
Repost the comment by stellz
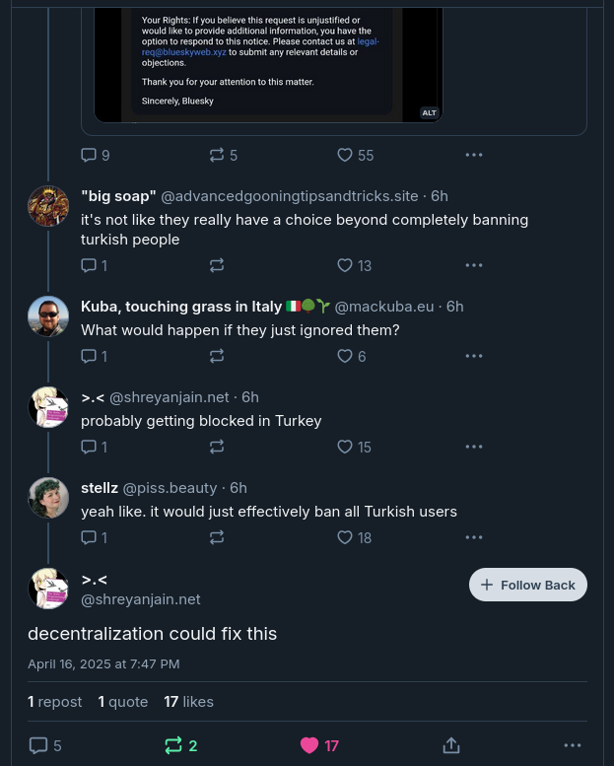click(217, 537)
